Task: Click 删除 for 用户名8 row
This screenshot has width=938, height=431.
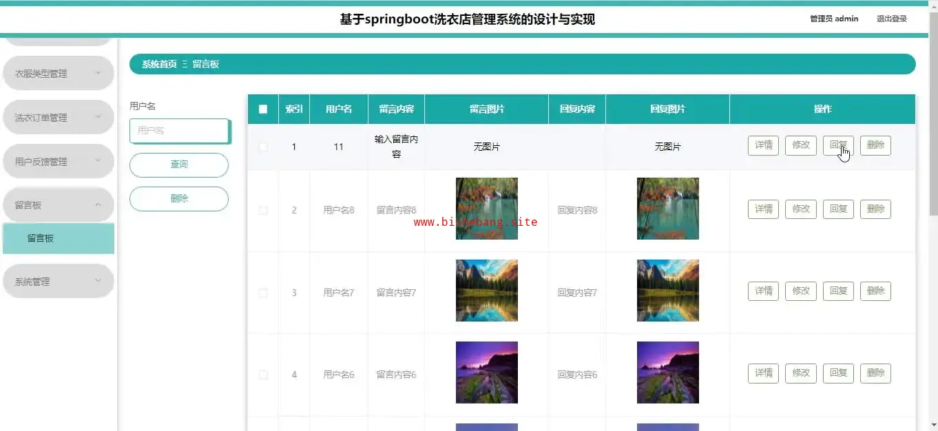Action: (x=875, y=209)
